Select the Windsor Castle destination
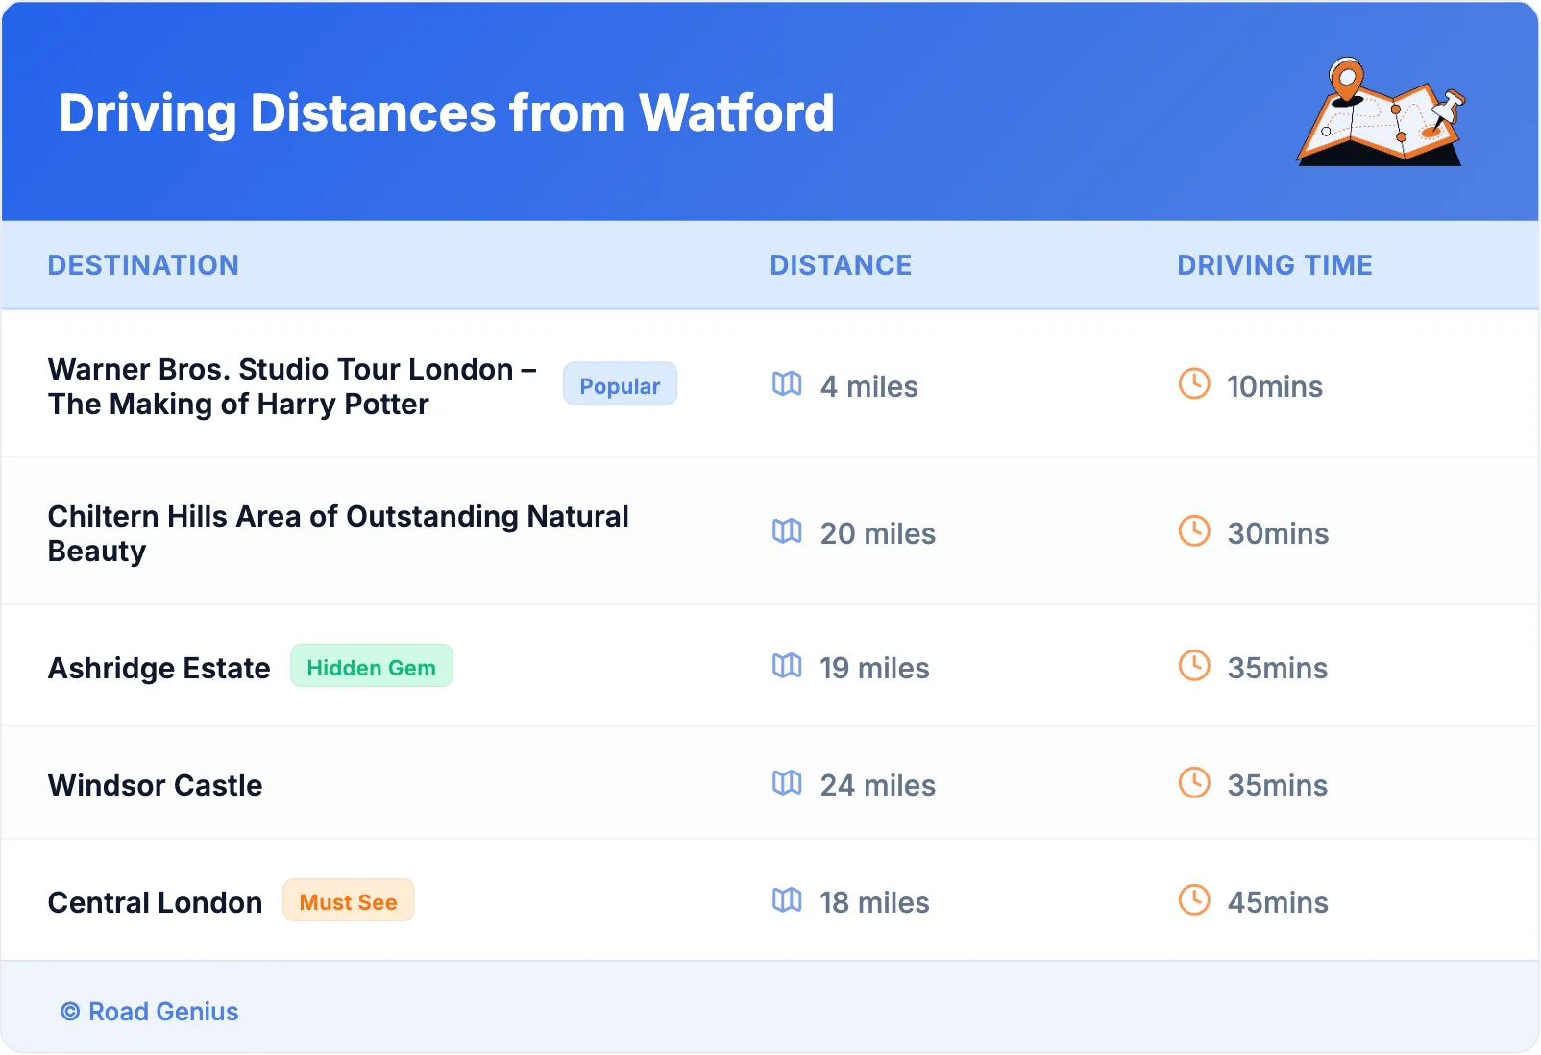Screen dimensions: 1541x1055 point(156,785)
